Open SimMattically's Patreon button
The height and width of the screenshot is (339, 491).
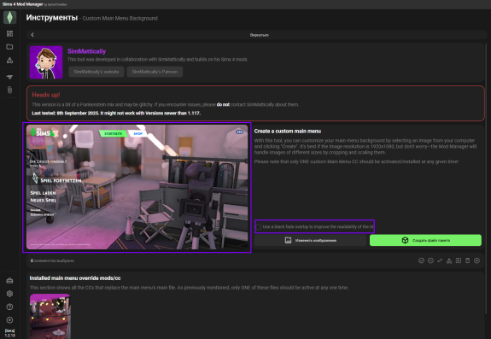[155, 72]
